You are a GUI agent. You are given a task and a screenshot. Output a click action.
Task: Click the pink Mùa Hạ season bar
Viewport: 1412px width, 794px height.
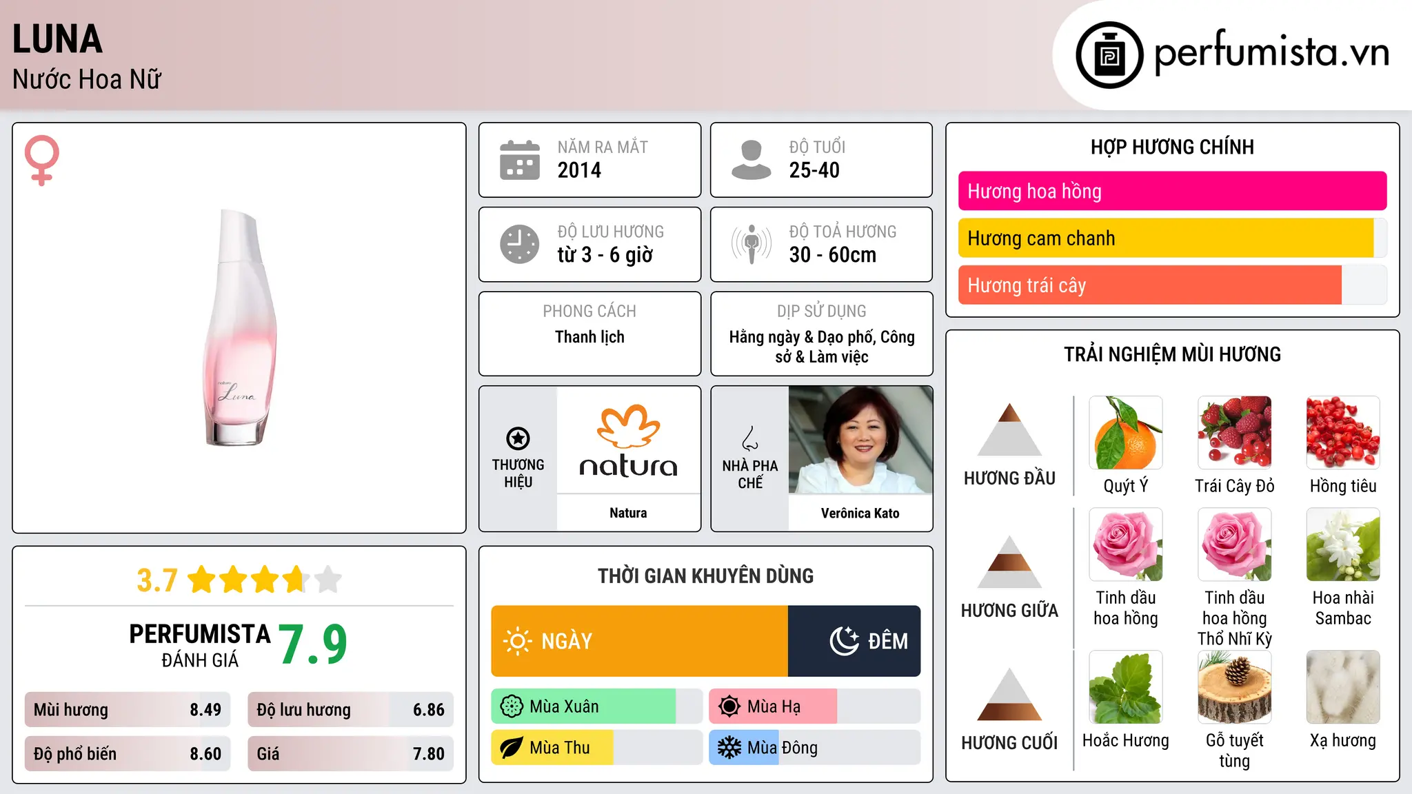[x=773, y=706]
